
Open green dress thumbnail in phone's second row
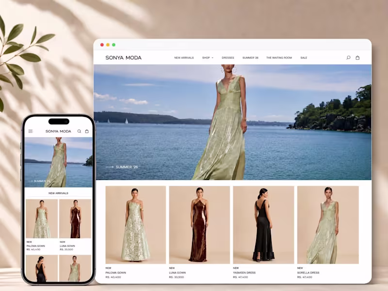pos(75,269)
